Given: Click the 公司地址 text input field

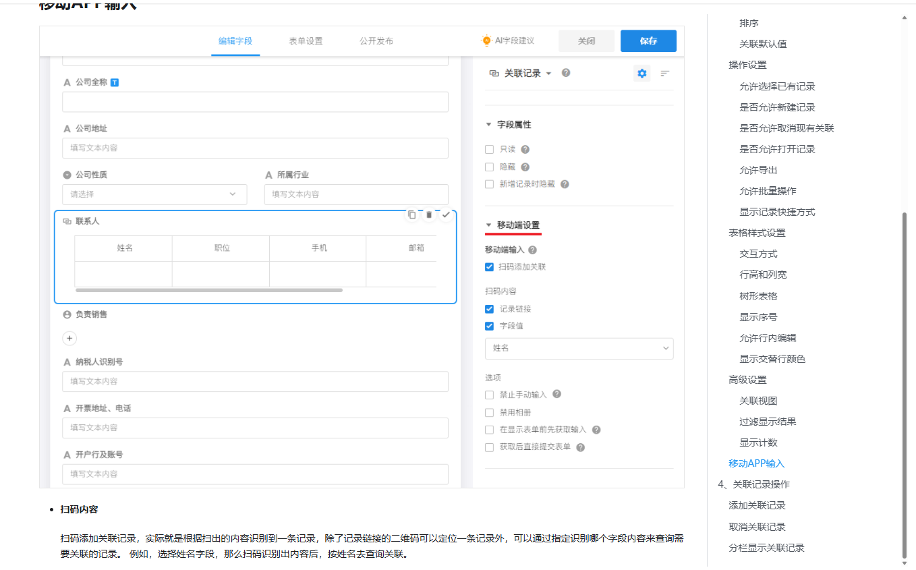Looking at the screenshot, I should pyautogui.click(x=255, y=148).
